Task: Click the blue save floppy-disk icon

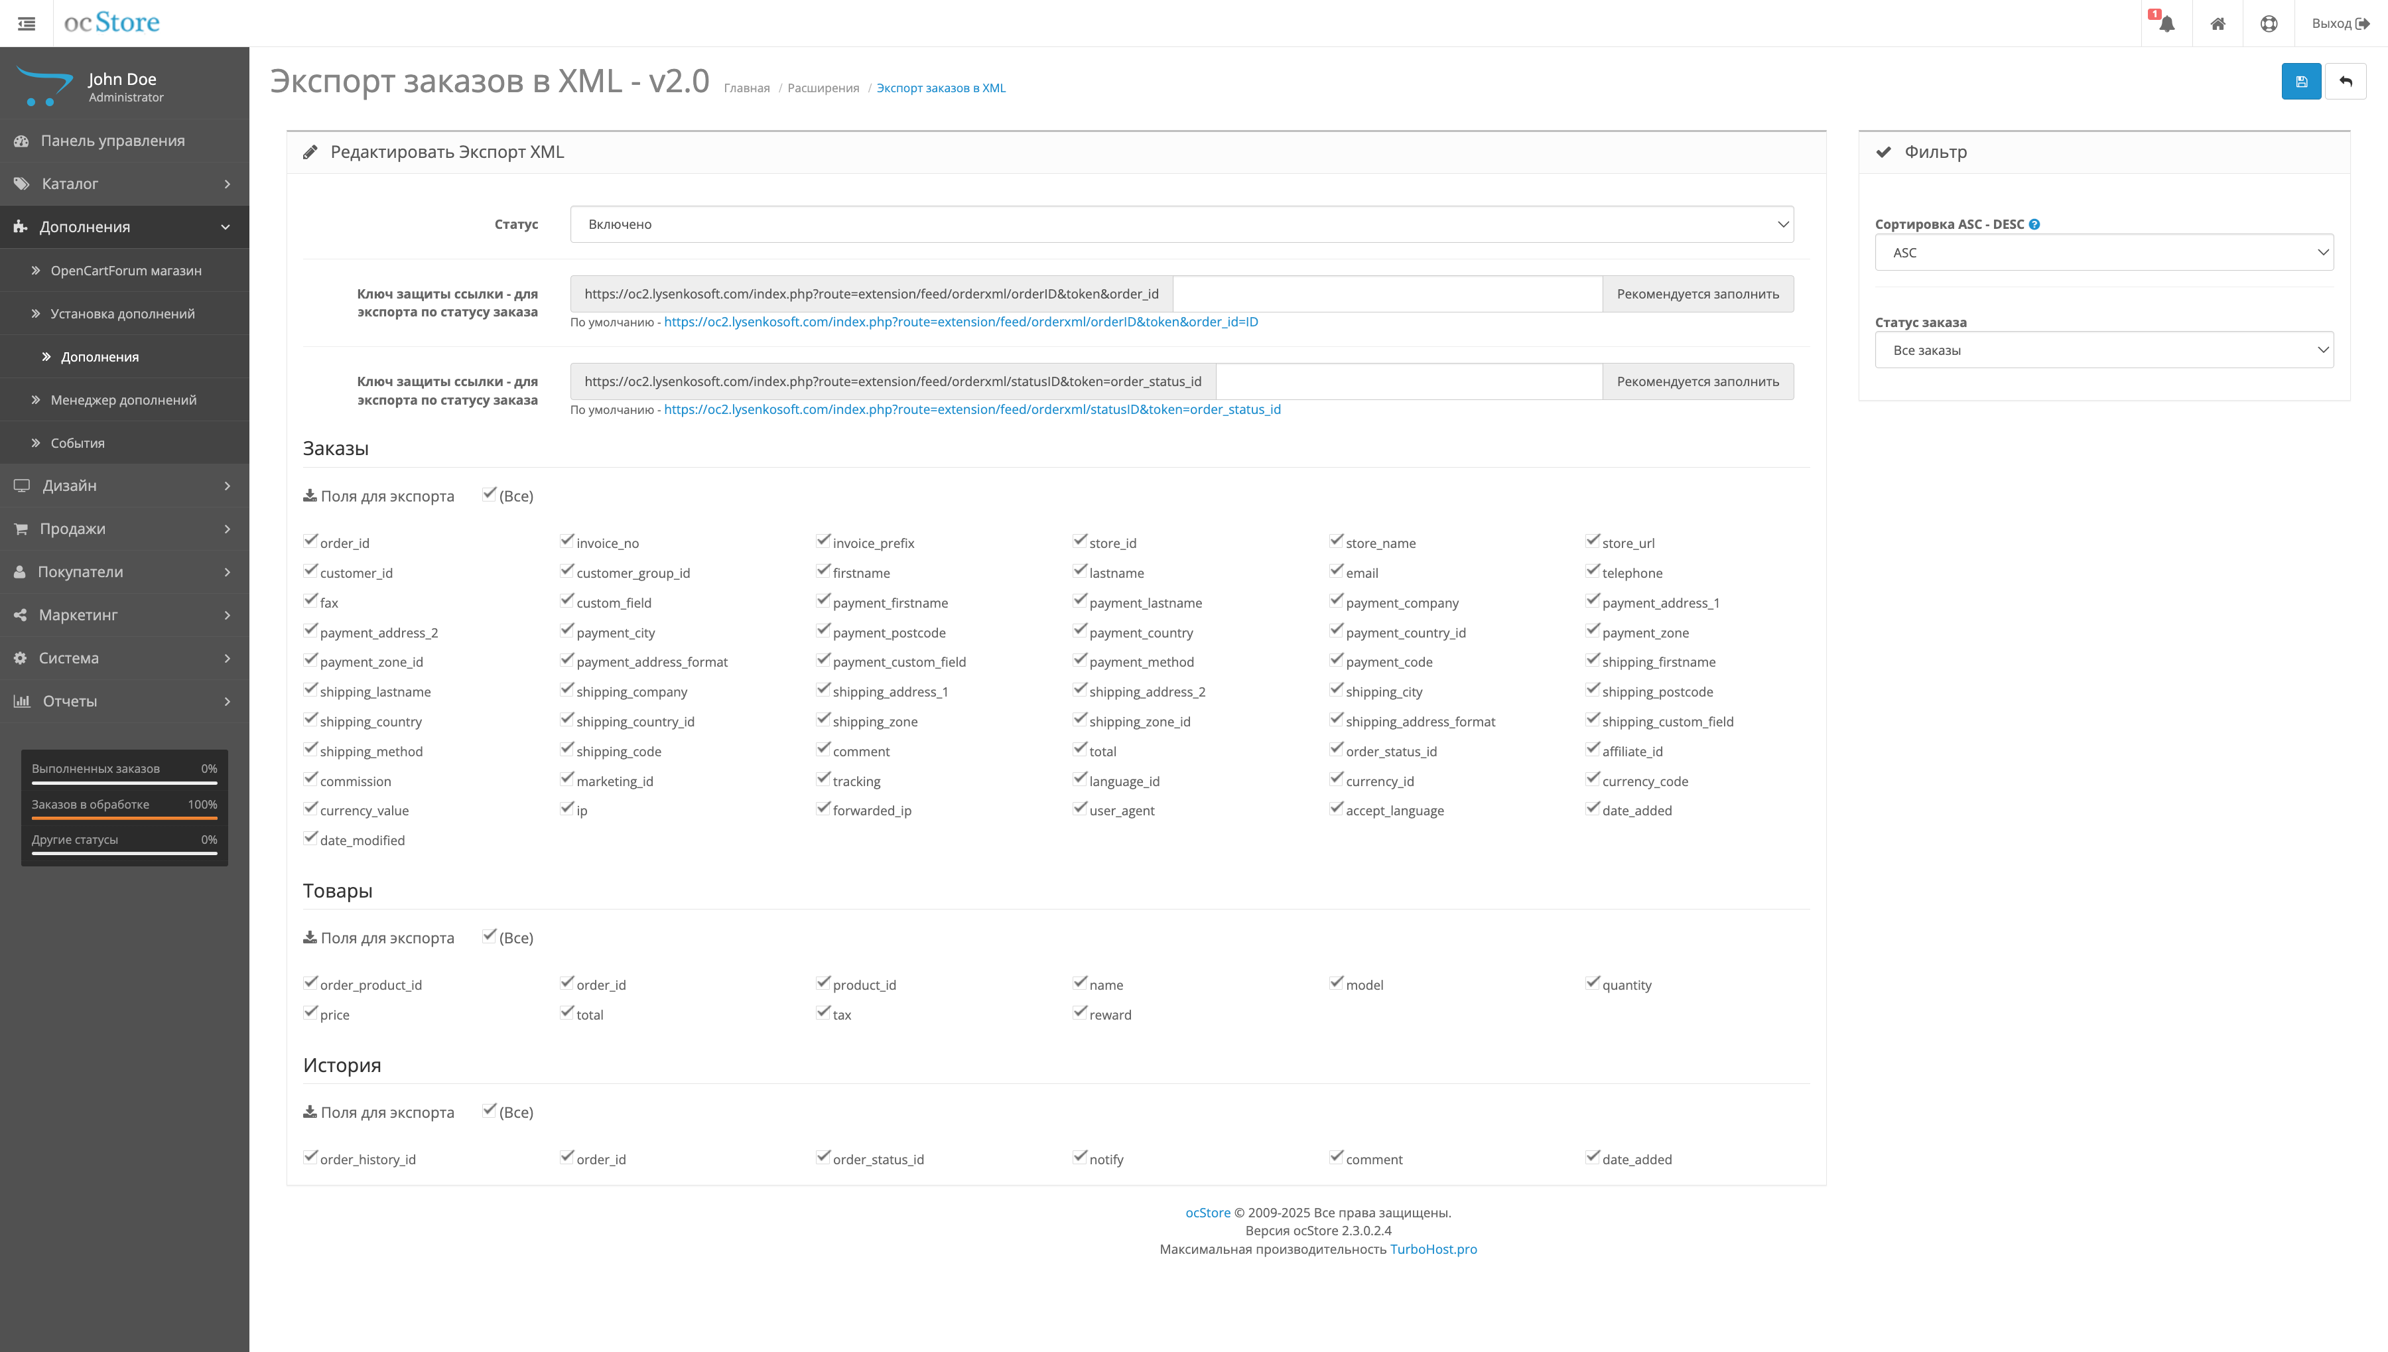Action: [2300, 82]
